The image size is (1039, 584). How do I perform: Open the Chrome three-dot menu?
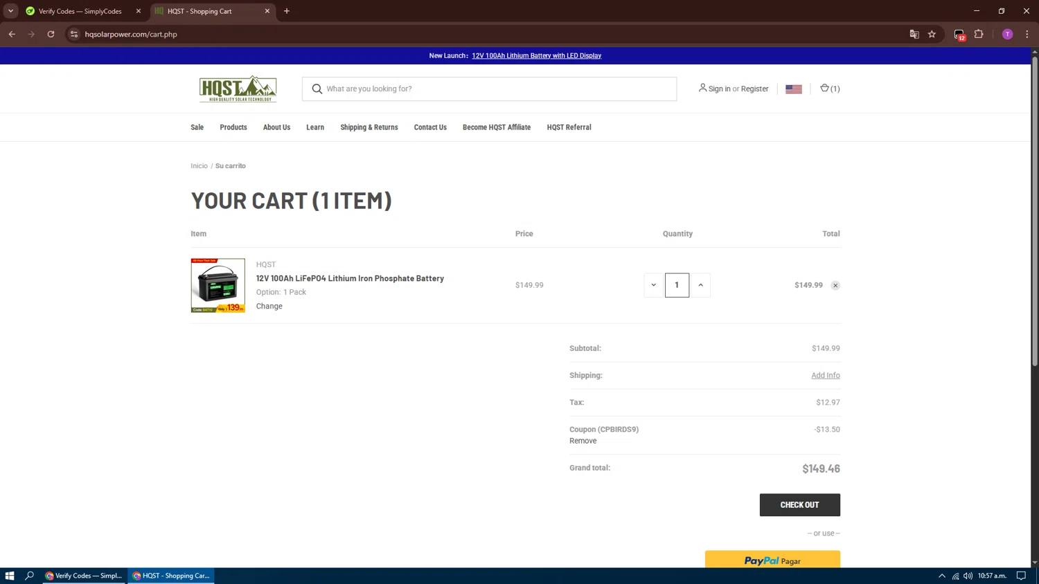click(1027, 34)
